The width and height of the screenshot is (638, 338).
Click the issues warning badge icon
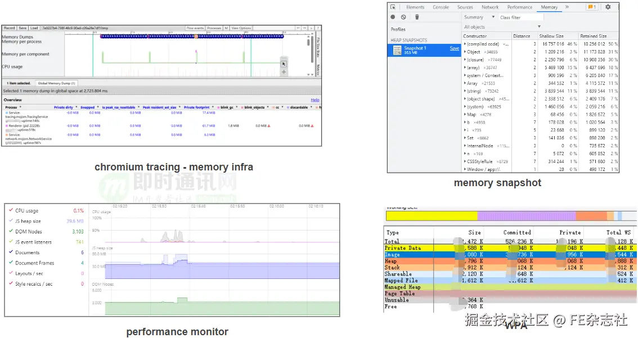(x=592, y=7)
